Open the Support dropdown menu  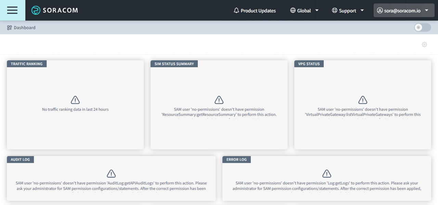363,11
